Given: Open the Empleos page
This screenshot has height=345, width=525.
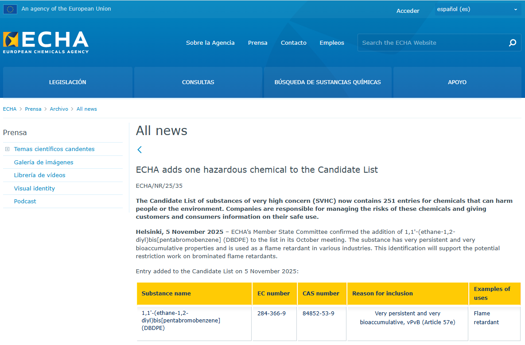Looking at the screenshot, I should point(332,43).
